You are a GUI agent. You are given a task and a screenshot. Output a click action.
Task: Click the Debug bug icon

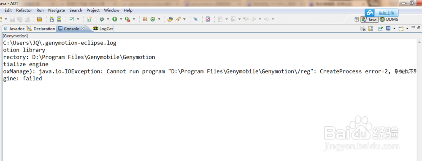tap(102, 19)
